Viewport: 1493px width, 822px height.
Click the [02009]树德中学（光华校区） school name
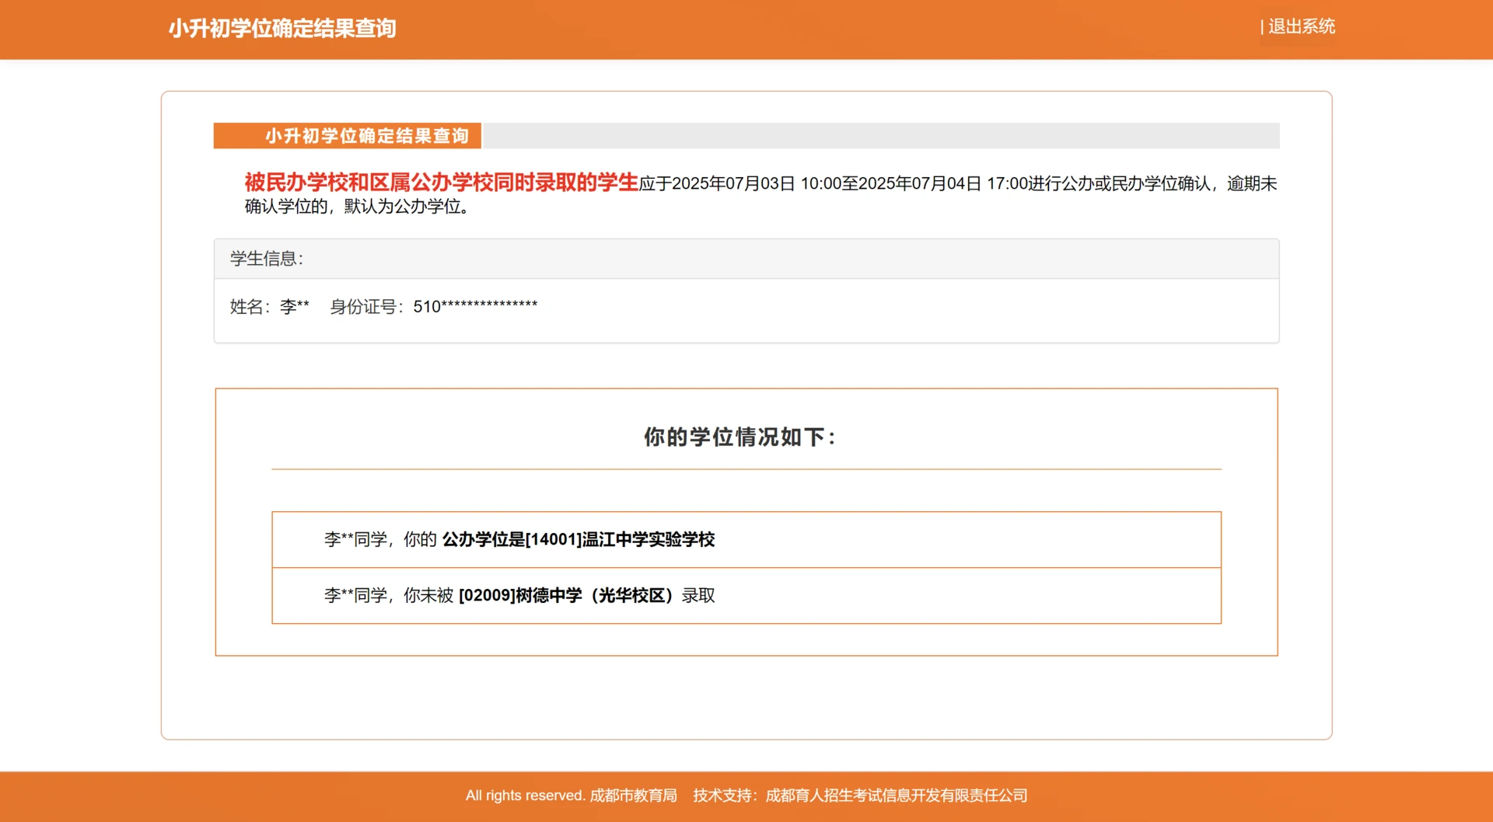pyautogui.click(x=566, y=596)
